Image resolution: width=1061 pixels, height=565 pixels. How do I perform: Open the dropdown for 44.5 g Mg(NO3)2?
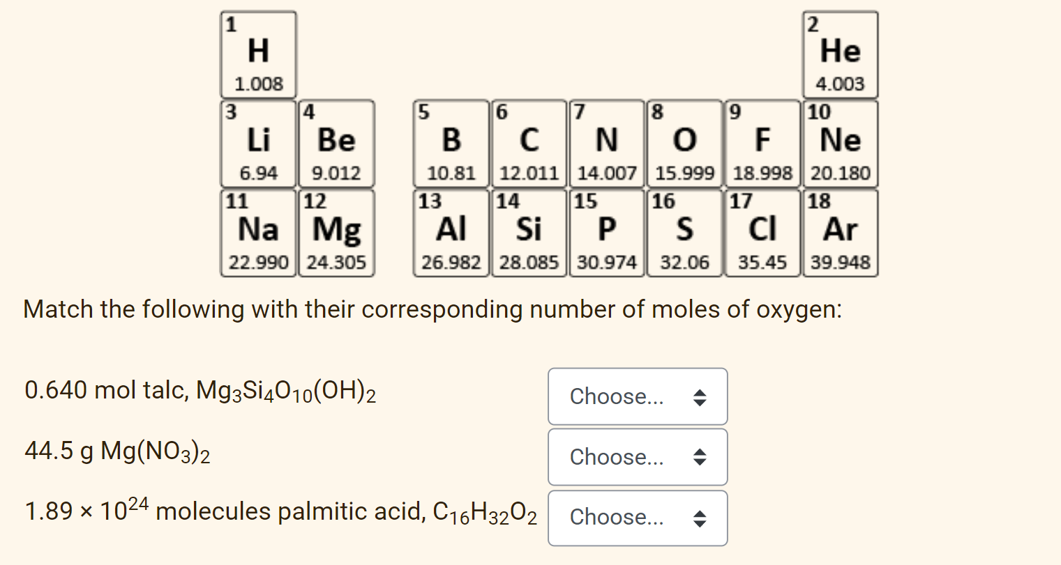pyautogui.click(x=638, y=457)
